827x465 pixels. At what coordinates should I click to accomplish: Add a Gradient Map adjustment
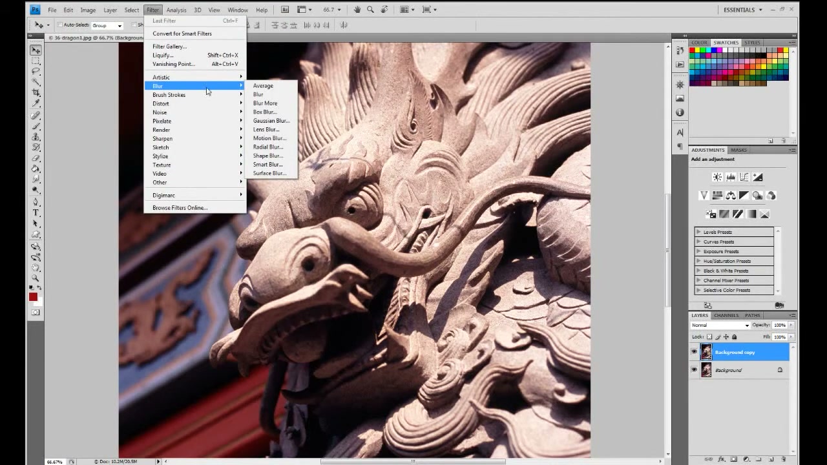point(751,214)
